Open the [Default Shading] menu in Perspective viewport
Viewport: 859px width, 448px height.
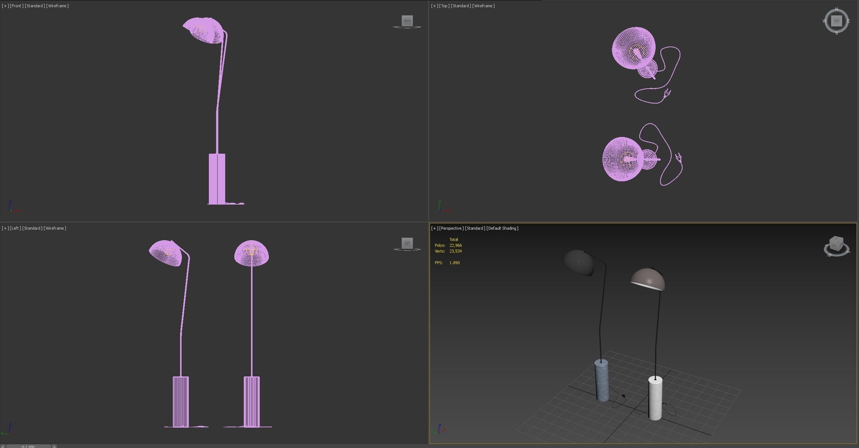coord(502,228)
